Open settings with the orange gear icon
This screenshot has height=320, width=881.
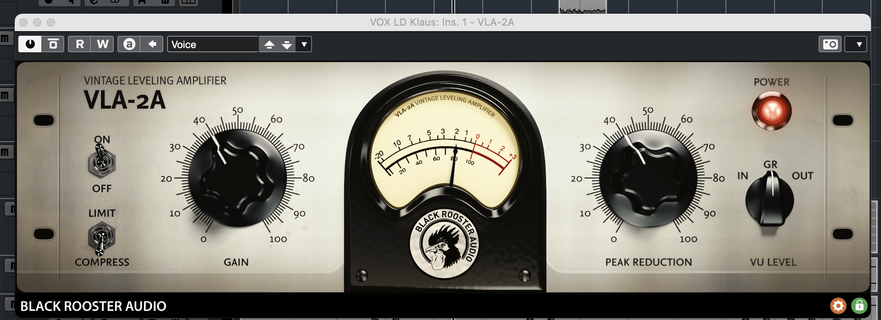[838, 305]
